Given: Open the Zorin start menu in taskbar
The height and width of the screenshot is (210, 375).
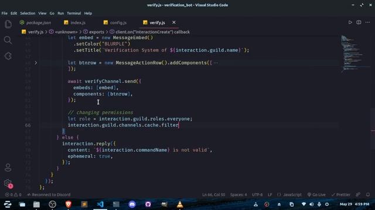Looking at the screenshot, I should click(8, 204).
